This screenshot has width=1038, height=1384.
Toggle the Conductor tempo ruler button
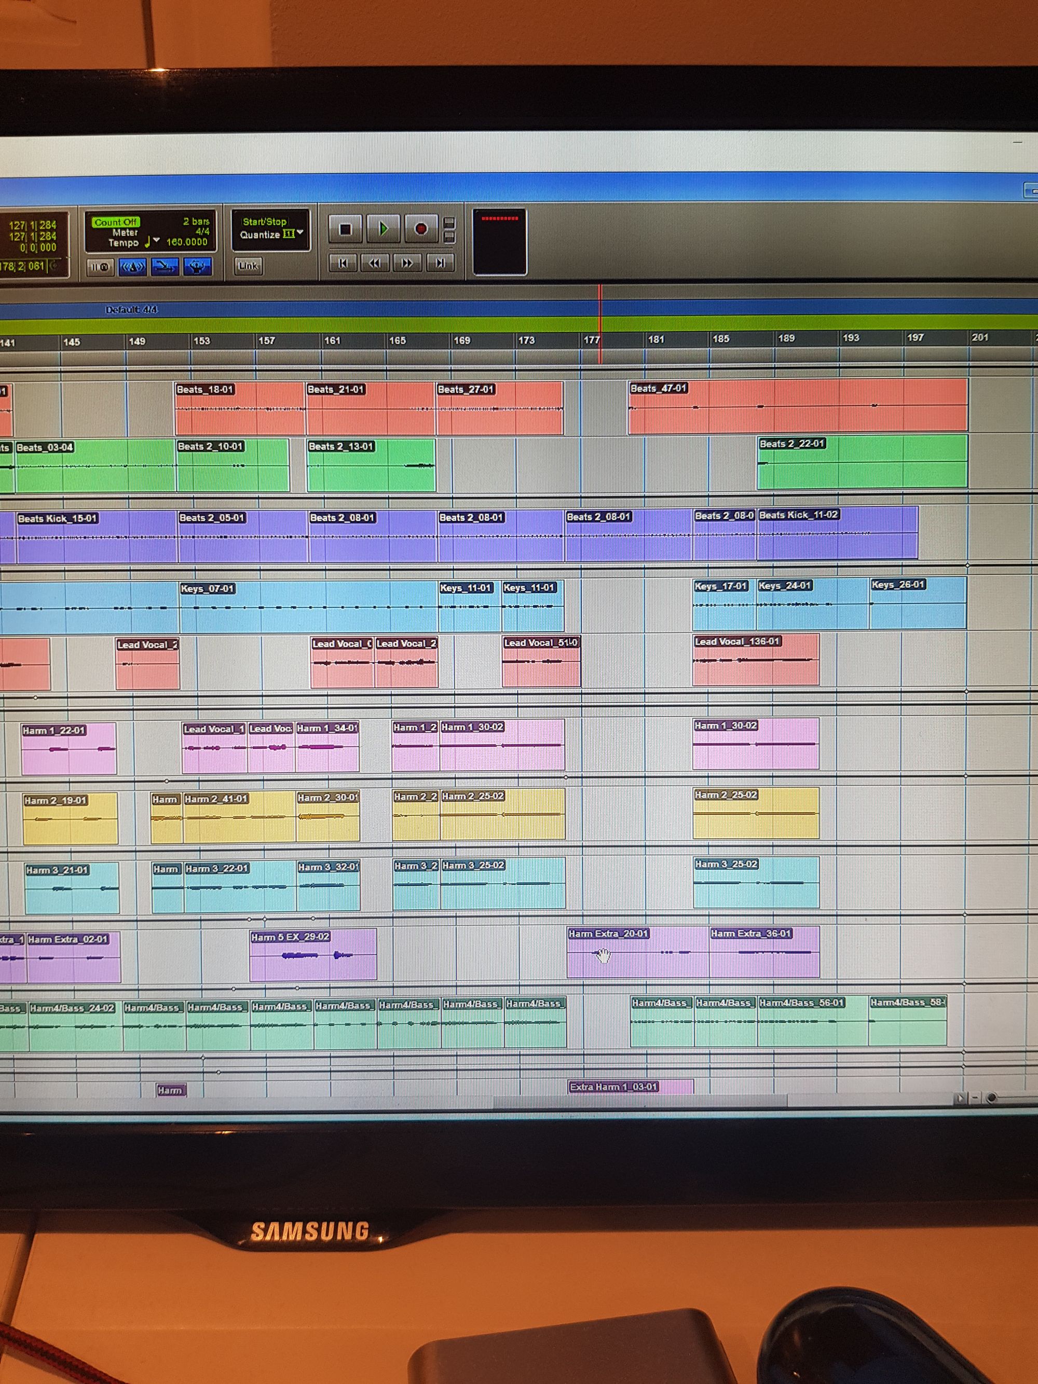[x=197, y=267]
